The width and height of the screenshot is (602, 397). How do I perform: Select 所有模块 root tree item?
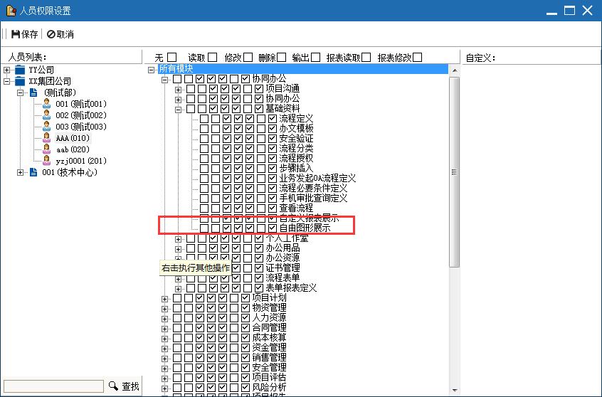pyautogui.click(x=176, y=68)
